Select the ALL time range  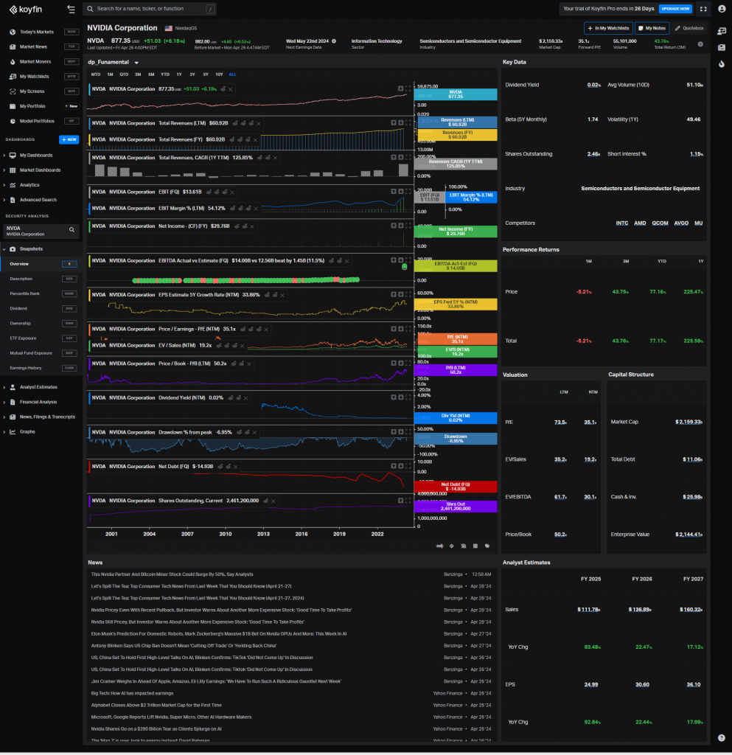pyautogui.click(x=232, y=74)
